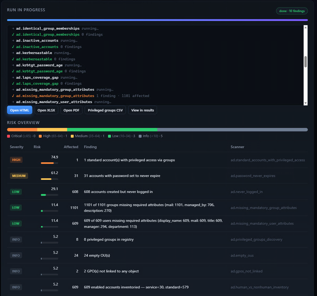Click 1101 groups missing attributes finding

[x=149, y=208]
